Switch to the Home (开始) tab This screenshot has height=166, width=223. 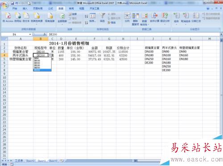(15, 8)
